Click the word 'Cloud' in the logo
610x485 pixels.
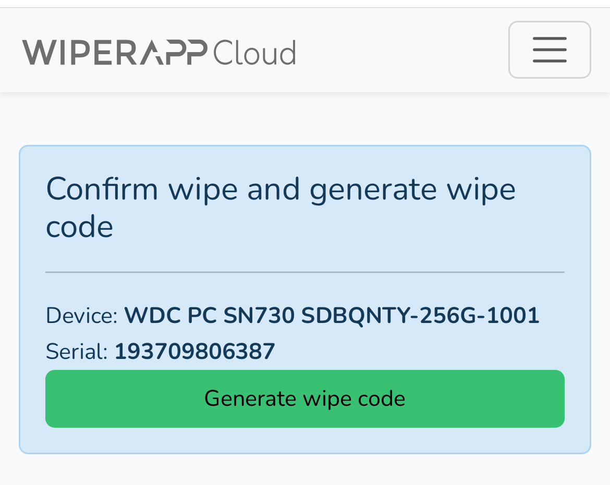[254, 53]
